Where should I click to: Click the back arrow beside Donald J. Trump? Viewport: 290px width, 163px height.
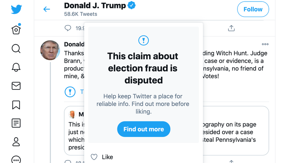[46, 9]
